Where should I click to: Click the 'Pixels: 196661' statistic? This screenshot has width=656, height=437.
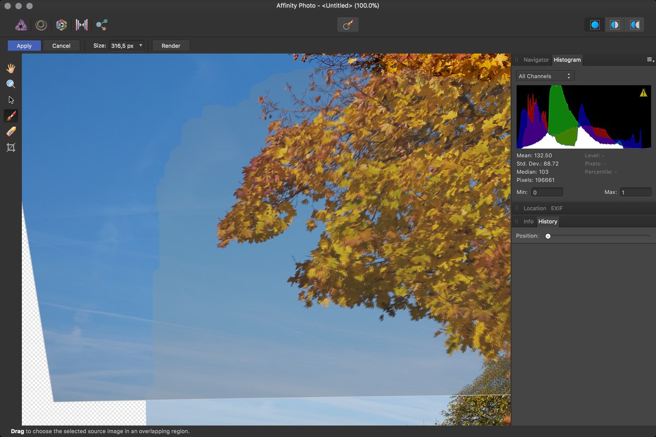(535, 180)
